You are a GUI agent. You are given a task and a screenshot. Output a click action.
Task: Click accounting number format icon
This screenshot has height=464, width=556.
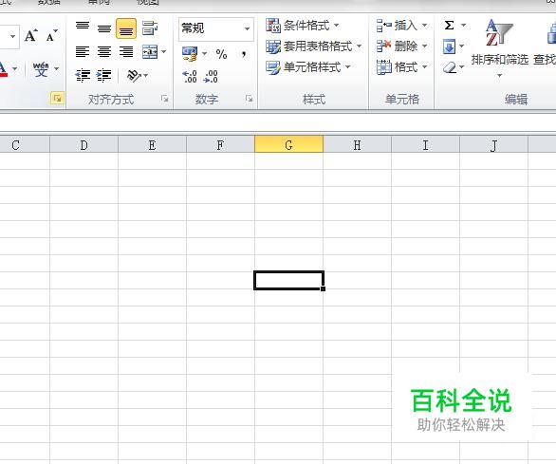tap(190, 53)
